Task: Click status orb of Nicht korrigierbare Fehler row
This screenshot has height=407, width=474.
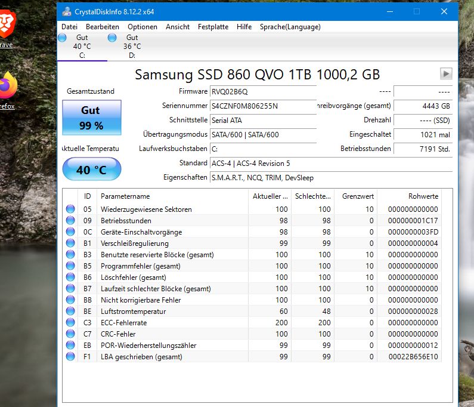Action: coord(70,300)
